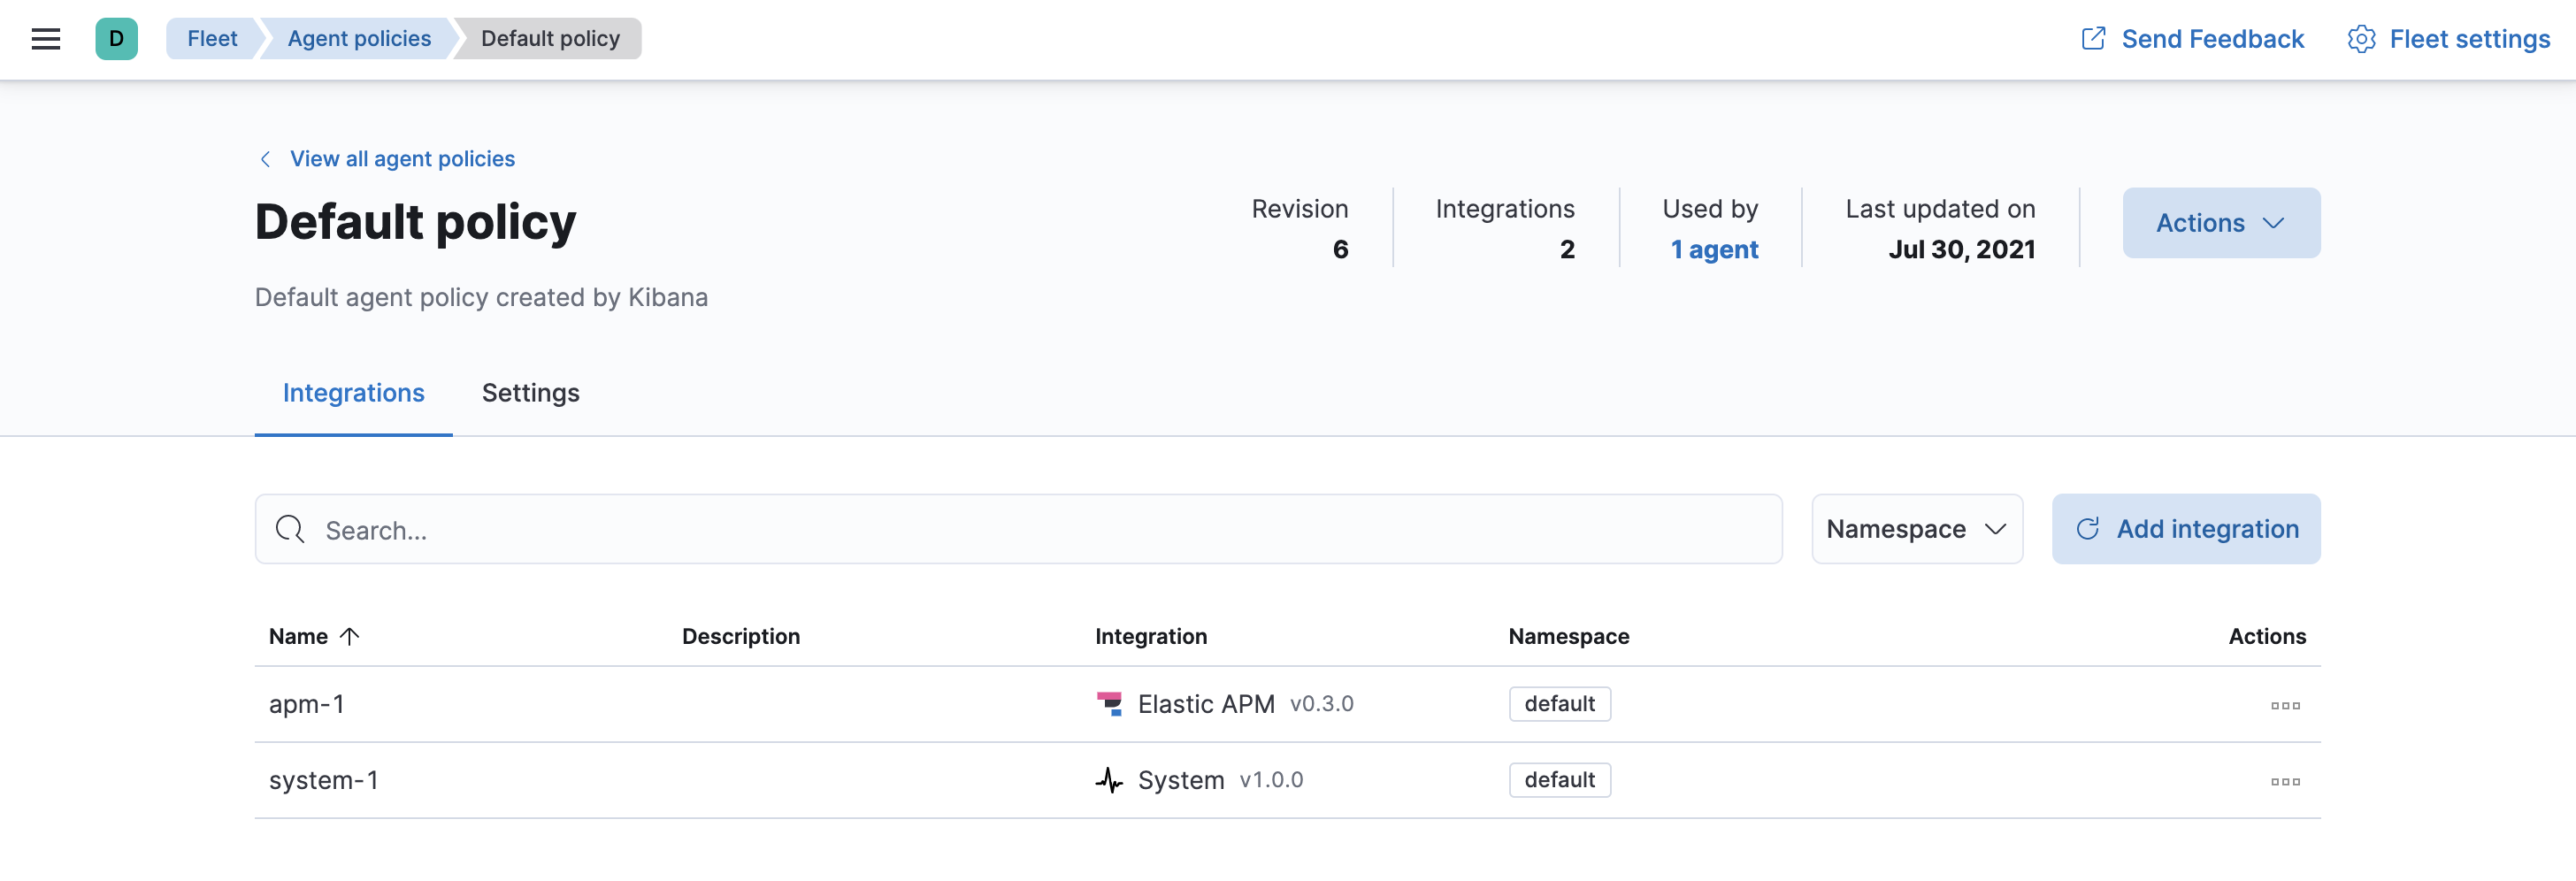Click the Elastic APM integration icon
This screenshot has width=2576, height=881.
[1112, 703]
